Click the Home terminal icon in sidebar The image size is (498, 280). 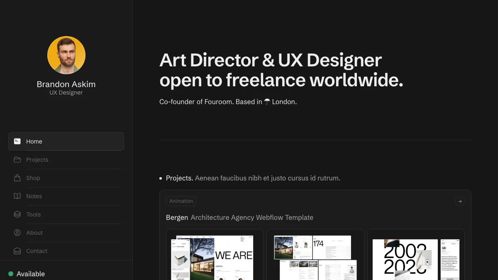coord(17,141)
